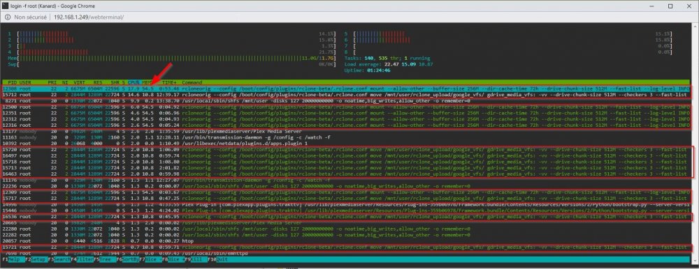Click F8 Nice + to raise niceness

173,259
